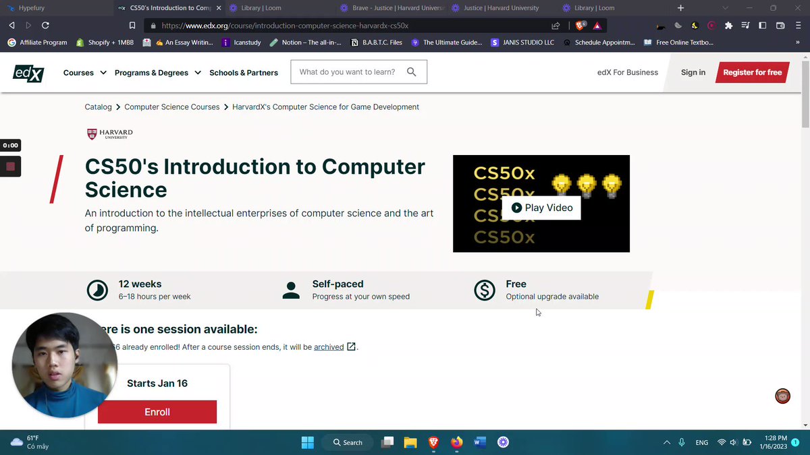Go back with the browser back arrow
This screenshot has width=810, height=455.
coord(11,26)
